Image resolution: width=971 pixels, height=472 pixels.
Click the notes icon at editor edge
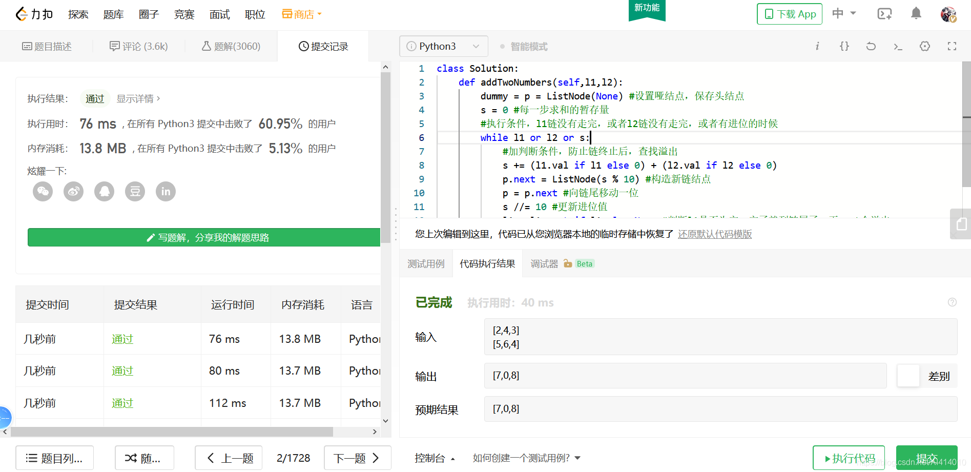(961, 224)
